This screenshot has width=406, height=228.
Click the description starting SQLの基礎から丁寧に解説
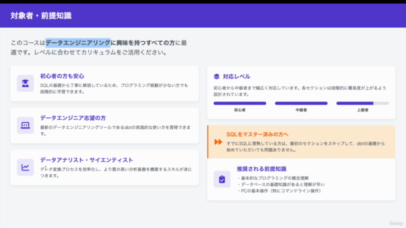point(114,89)
